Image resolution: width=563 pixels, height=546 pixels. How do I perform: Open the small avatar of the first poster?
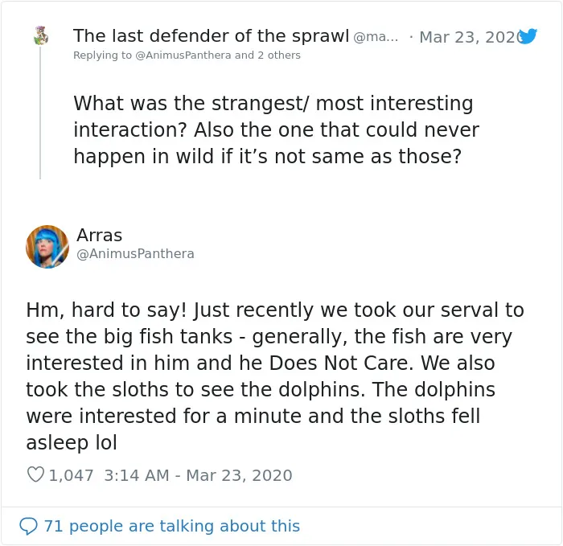pyautogui.click(x=41, y=35)
